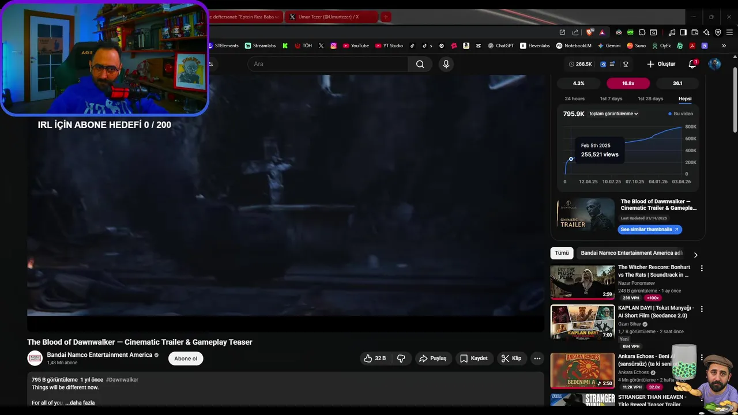The height and width of the screenshot is (415, 738).
Task: Toggle the browser sidebar panel icon
Action: (x=683, y=32)
